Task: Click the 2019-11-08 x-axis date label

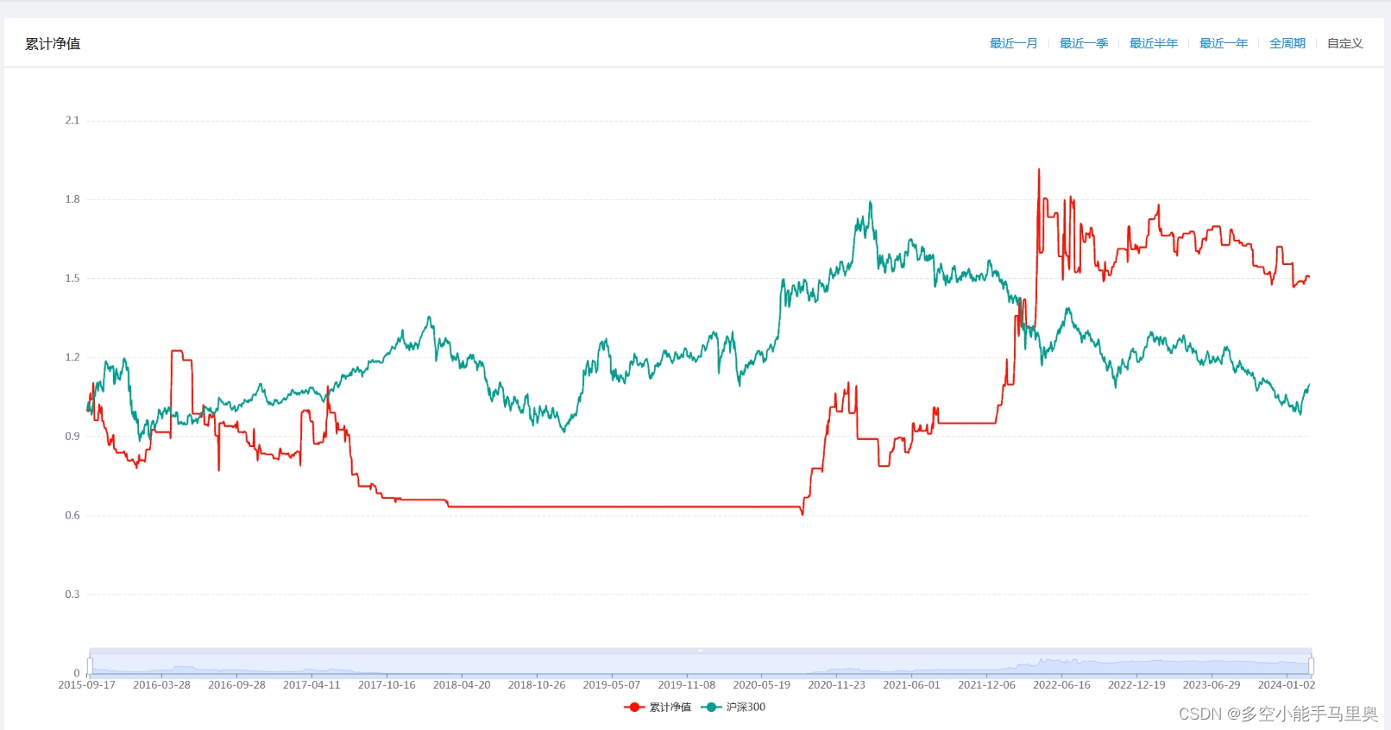Action: tap(687, 684)
